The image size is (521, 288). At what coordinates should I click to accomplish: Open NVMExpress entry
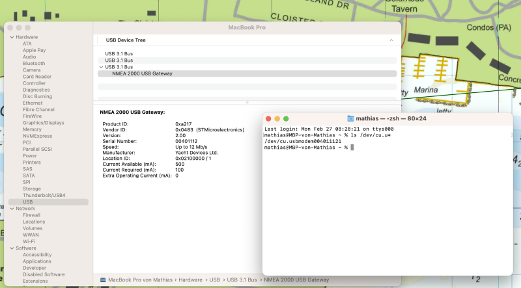(x=38, y=136)
